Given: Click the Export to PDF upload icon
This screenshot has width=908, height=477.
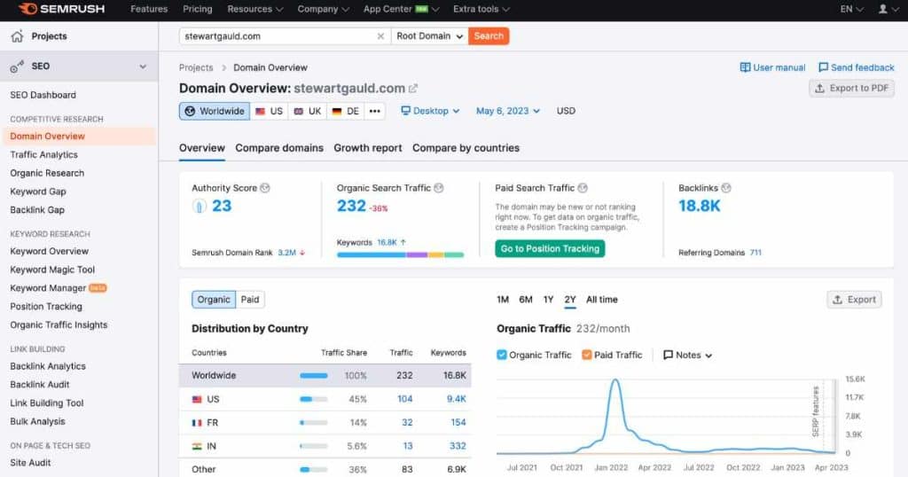Looking at the screenshot, I should (819, 88).
